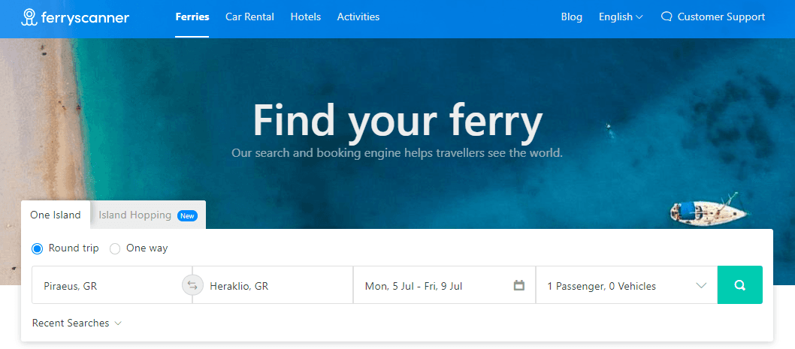Image resolution: width=795 pixels, height=349 pixels.
Task: Expand Recent Searches list
Action: pyautogui.click(x=77, y=323)
